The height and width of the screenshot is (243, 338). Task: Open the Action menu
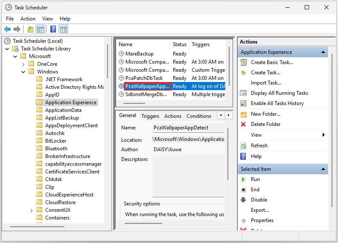(28, 19)
